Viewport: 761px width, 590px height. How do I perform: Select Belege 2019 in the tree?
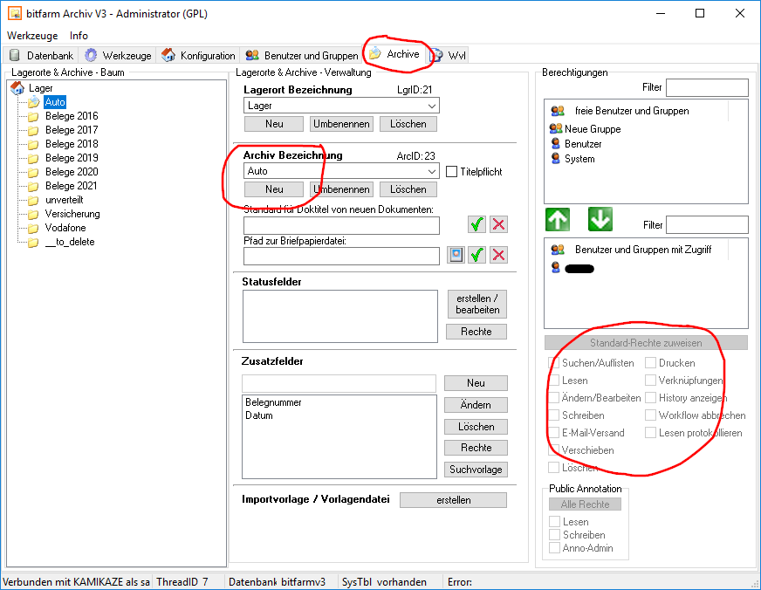(x=72, y=158)
